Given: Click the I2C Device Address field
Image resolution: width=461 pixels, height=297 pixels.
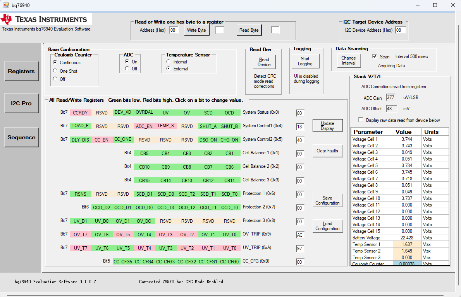Looking at the screenshot, I should [401, 30].
